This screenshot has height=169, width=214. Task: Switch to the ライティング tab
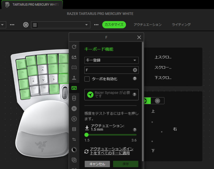point(181,25)
